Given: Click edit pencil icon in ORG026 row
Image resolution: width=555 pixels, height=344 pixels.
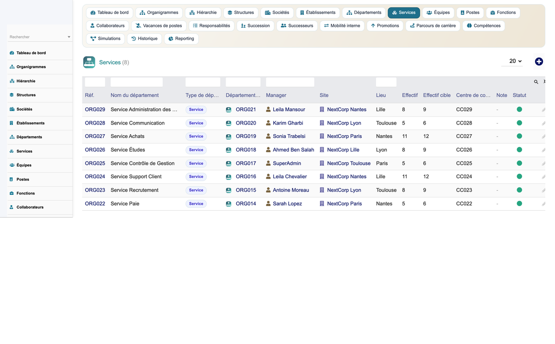Looking at the screenshot, I should 543,150.
